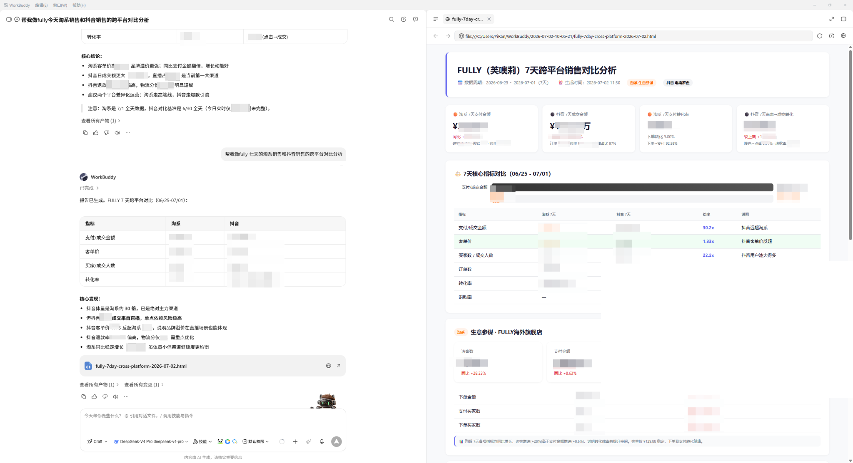Open the 窗口(W) menu
This screenshot has width=853, height=463.
point(60,5)
